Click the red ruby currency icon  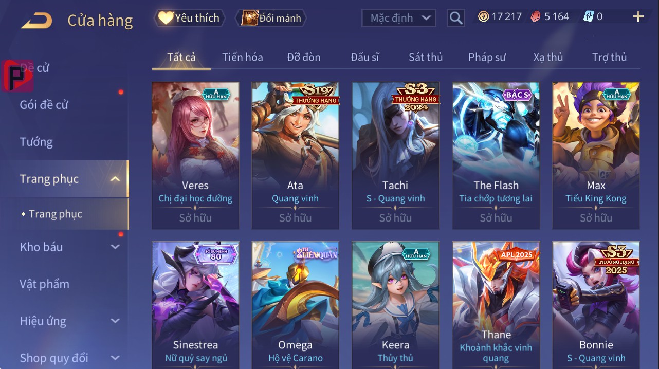point(536,16)
